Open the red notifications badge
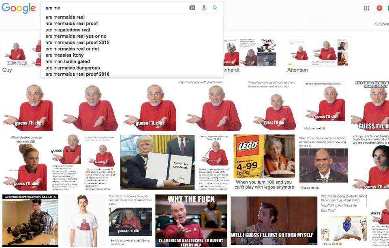Viewport: 389px width, 248px height. tap(379, 8)
